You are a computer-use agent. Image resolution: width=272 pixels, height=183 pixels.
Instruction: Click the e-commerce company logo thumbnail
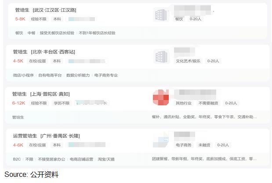161,140
